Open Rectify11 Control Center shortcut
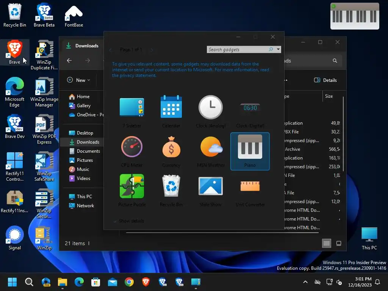The width and height of the screenshot is (388, 291). (x=15, y=166)
